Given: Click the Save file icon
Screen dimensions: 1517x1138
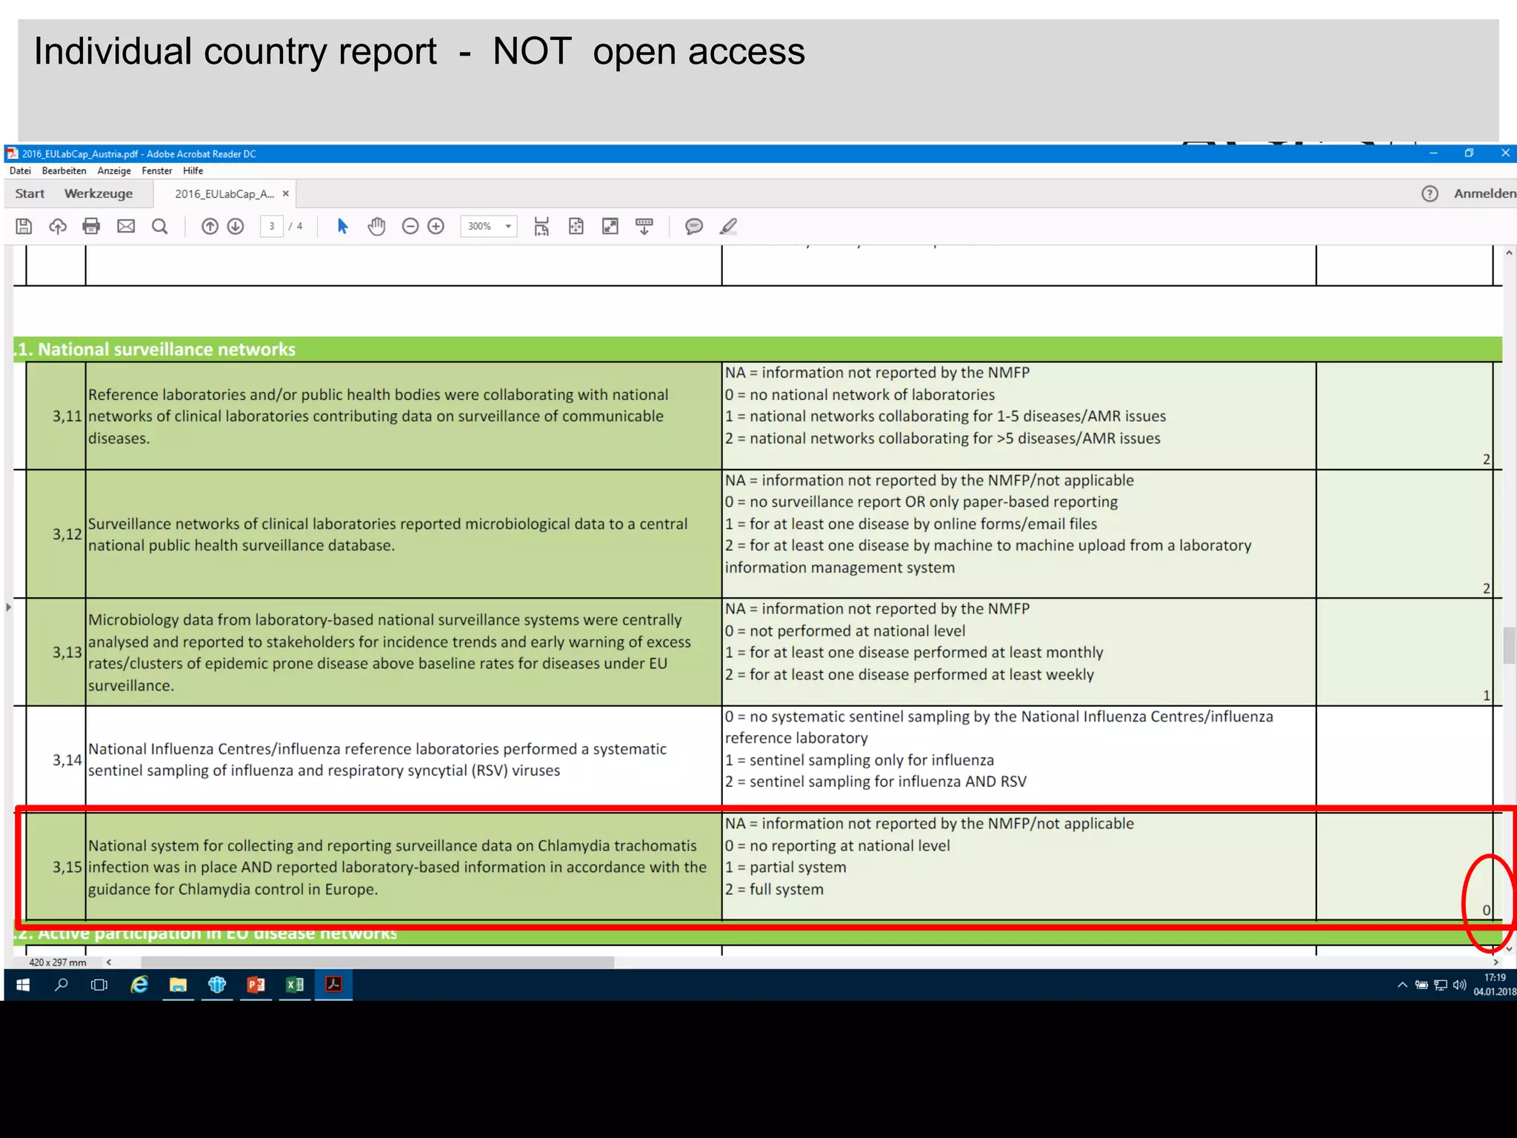Looking at the screenshot, I should 24,226.
